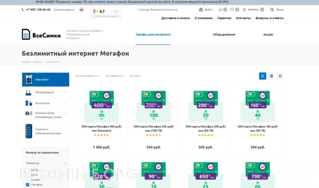The width and height of the screenshot is (319, 188).
Task: Open the 90 руб/мес SIM card image
Action: 153,175
